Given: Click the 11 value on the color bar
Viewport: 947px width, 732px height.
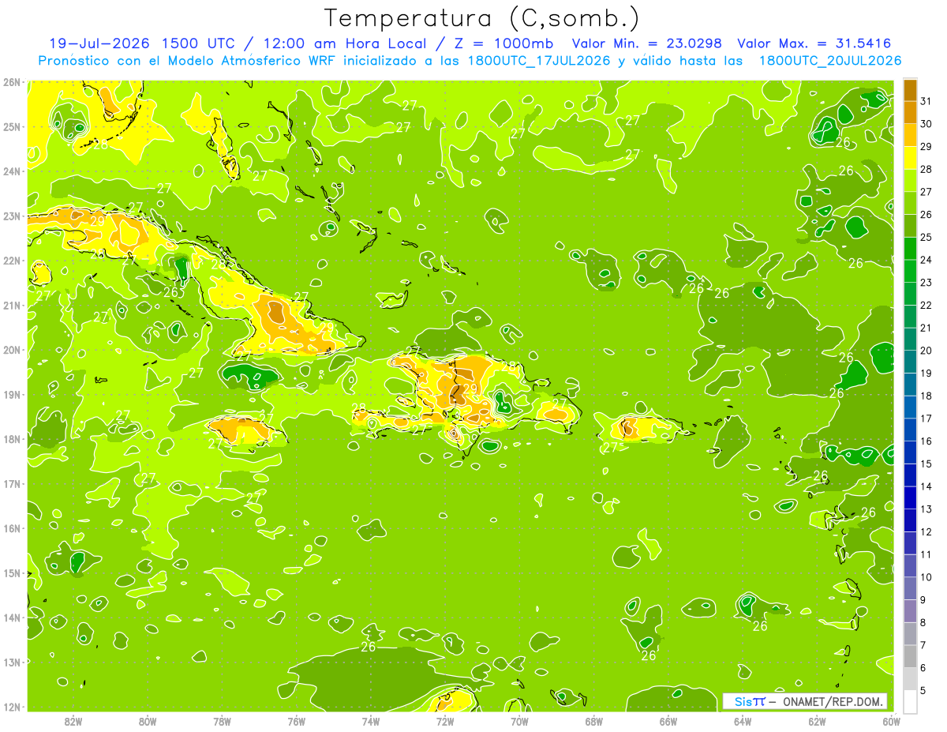Looking at the screenshot, I should [926, 554].
